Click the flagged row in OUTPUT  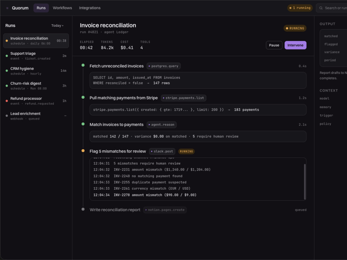pyautogui.click(x=336, y=44)
